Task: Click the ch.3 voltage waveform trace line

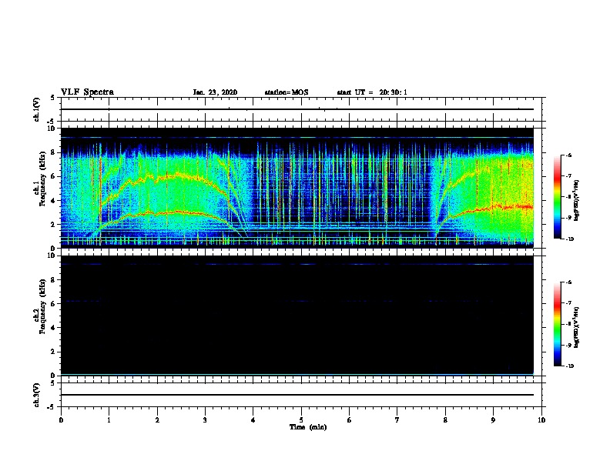Action: pyautogui.click(x=297, y=395)
